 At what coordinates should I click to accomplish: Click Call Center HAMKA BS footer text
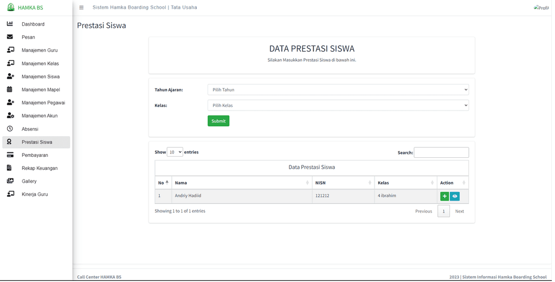click(x=99, y=277)
